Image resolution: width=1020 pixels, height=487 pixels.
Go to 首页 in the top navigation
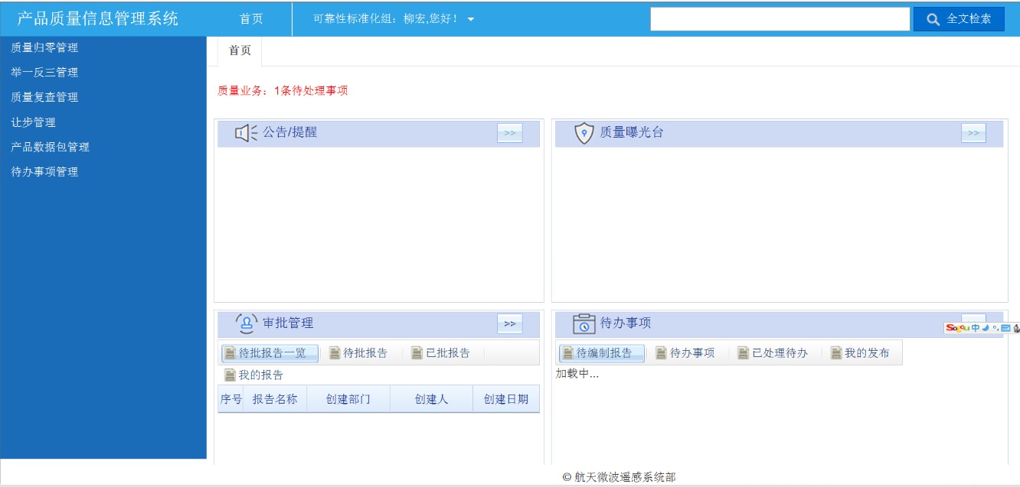(x=251, y=19)
